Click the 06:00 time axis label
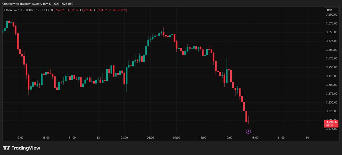 point(150,138)
